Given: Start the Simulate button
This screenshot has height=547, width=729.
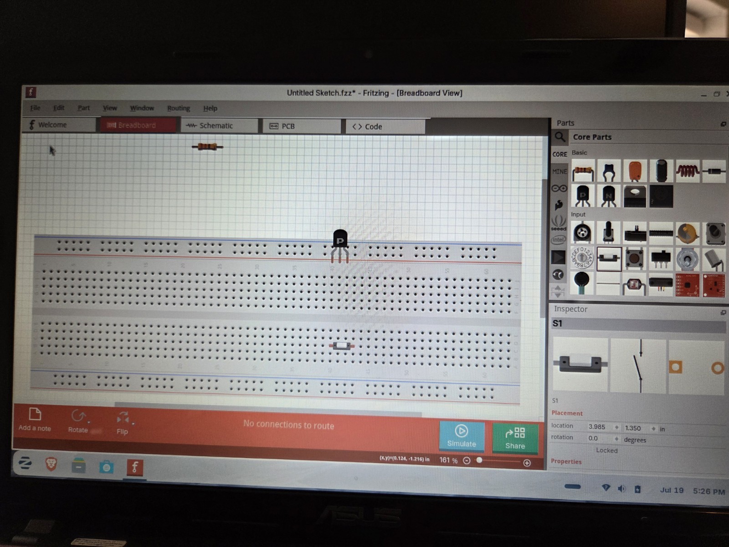Looking at the screenshot, I should pos(461,436).
